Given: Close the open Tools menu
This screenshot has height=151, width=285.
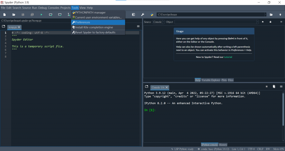Looking at the screenshot, I should (x=75, y=8).
